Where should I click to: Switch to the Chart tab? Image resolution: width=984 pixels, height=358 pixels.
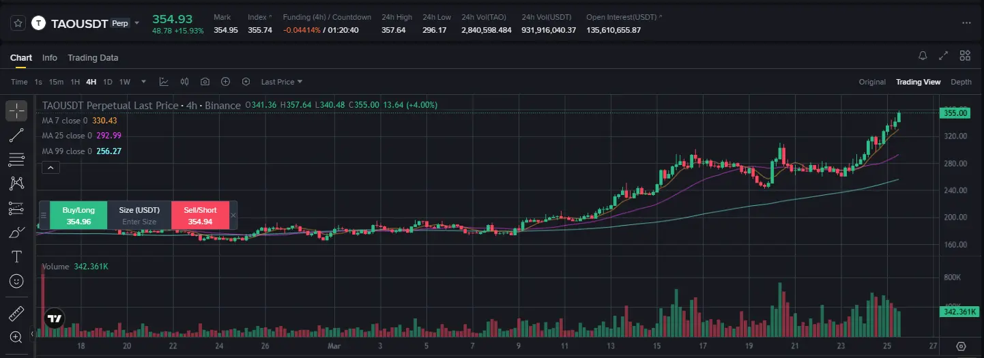[21, 58]
